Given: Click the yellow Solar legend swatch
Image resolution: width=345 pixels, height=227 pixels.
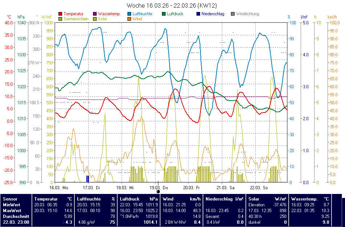Looking at the screenshot, I should [95, 19].
